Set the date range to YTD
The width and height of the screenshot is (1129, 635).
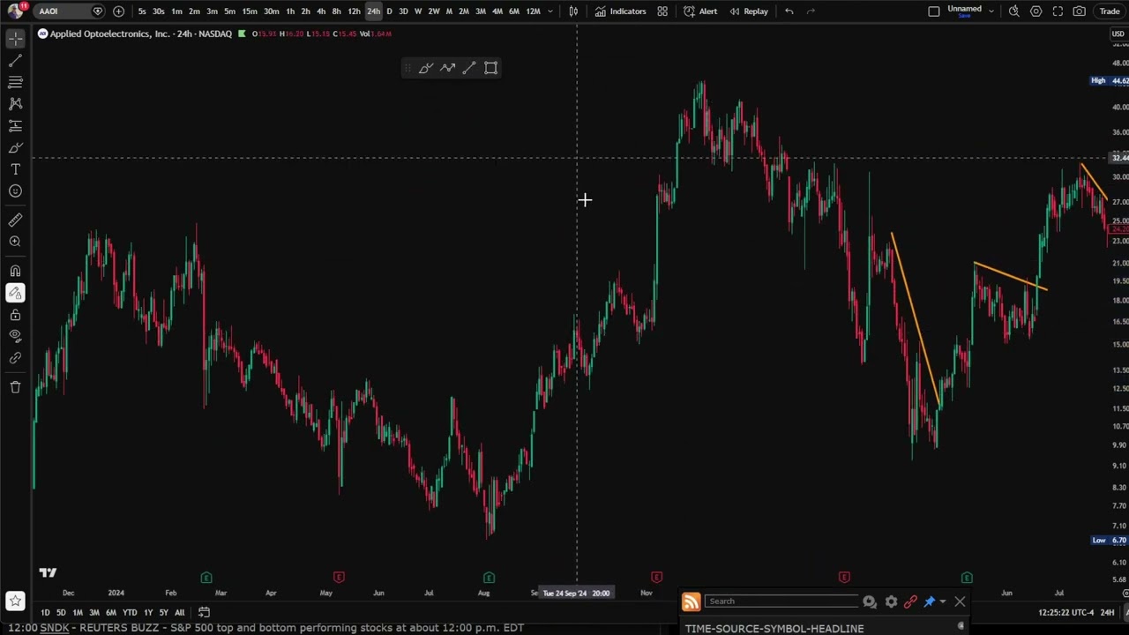(x=130, y=612)
